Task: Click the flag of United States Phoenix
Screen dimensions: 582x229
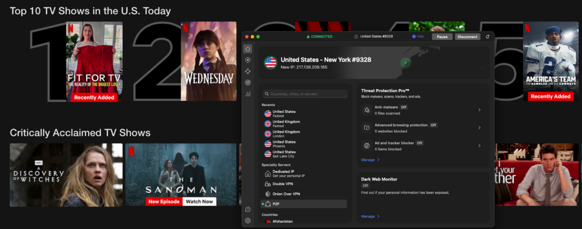Action: click(268, 144)
